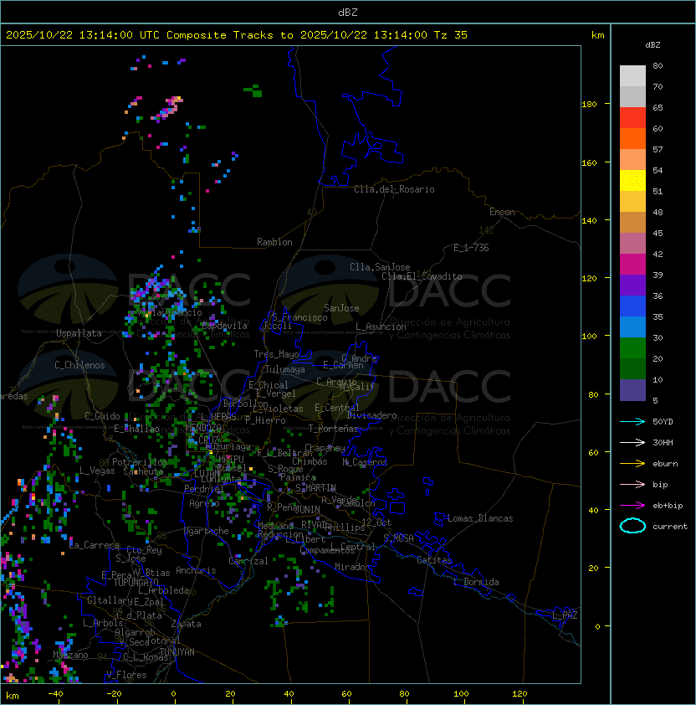This screenshot has height=705, width=696.
Task: Click the 'Uspallata' map label
Action: [79, 333]
